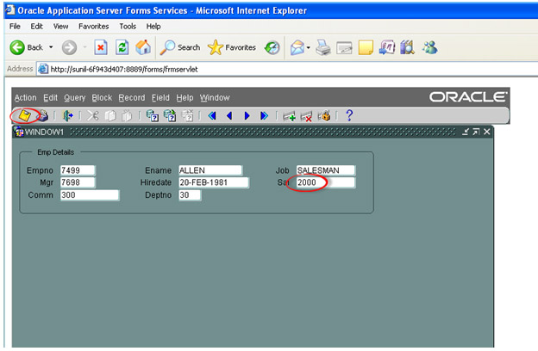Click the browser History icon
538x351 pixels.
(272, 47)
